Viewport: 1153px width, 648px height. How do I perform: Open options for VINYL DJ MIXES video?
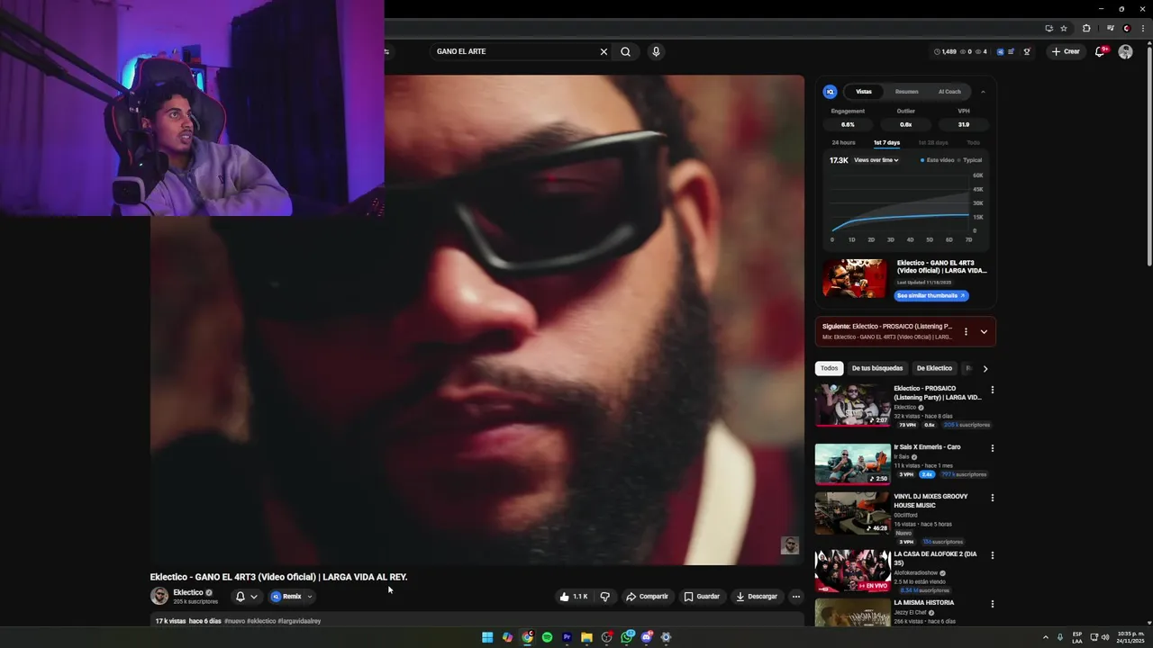993,498
